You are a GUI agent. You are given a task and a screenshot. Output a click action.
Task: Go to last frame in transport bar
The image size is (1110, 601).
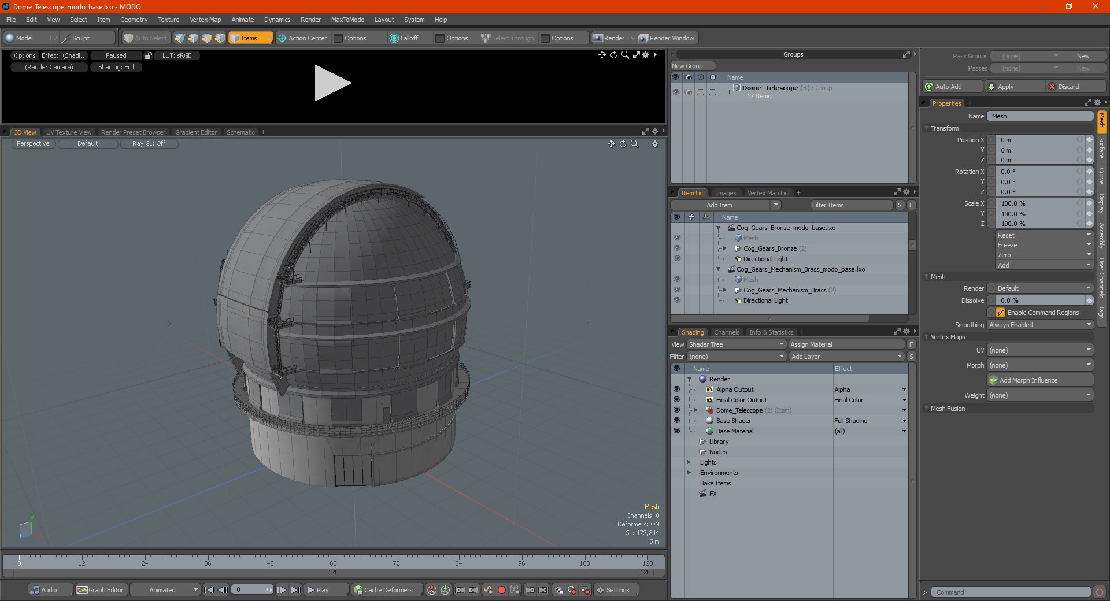pyautogui.click(x=295, y=590)
